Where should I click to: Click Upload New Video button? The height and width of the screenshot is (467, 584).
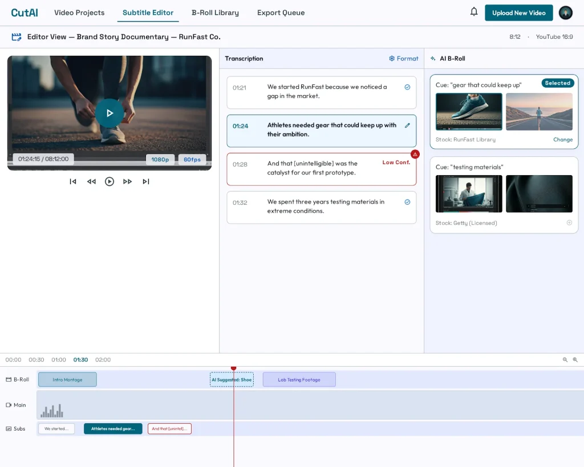tap(519, 13)
